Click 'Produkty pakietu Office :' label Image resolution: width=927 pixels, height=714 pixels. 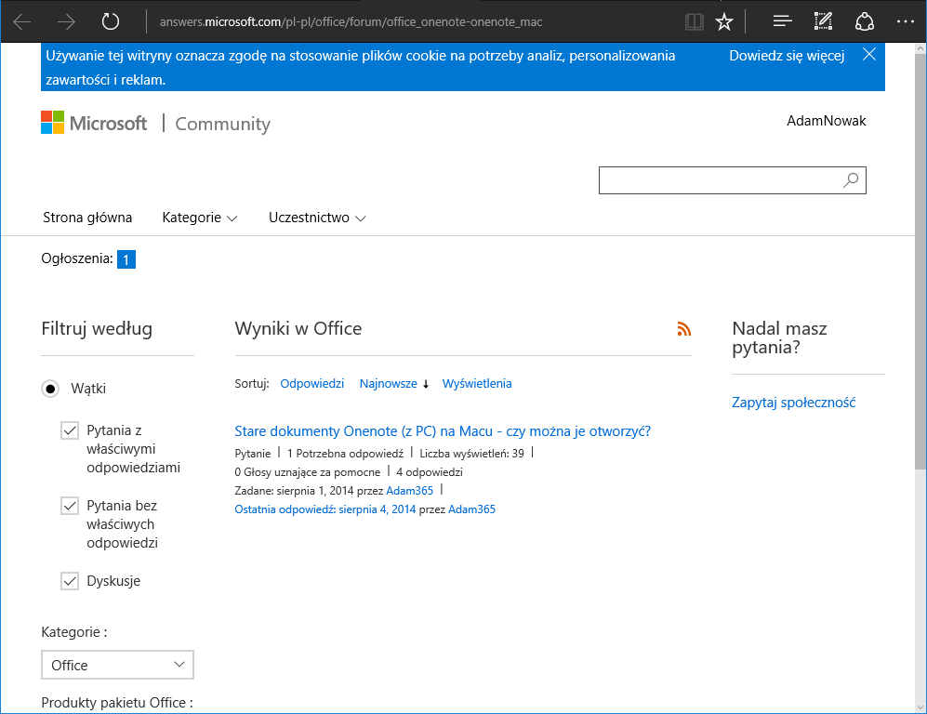117,703
